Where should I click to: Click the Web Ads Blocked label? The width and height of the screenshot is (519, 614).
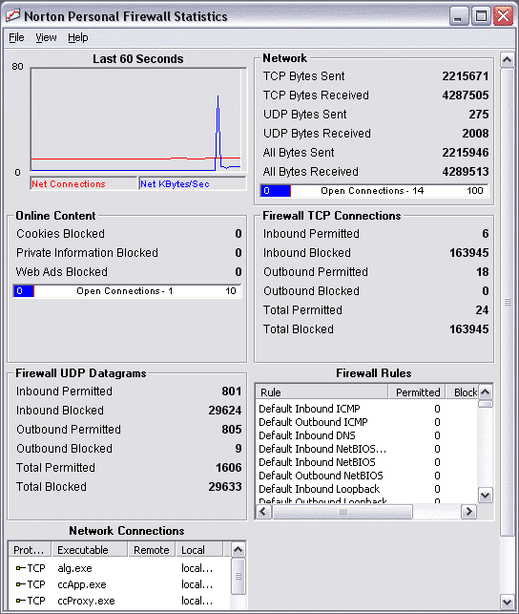tap(62, 272)
